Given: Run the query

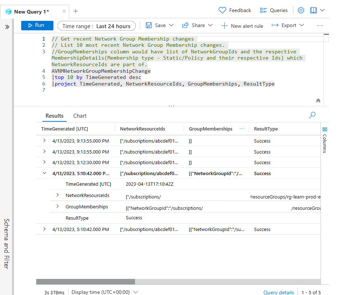Looking at the screenshot, I should click(x=37, y=26).
